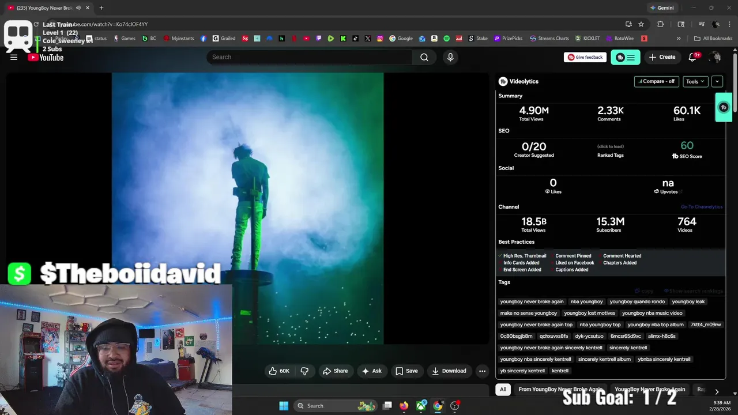Open the Create button in YouTube header

click(662, 57)
